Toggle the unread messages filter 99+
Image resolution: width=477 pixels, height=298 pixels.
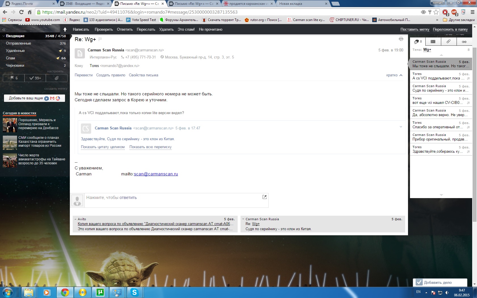pyautogui.click(x=35, y=78)
